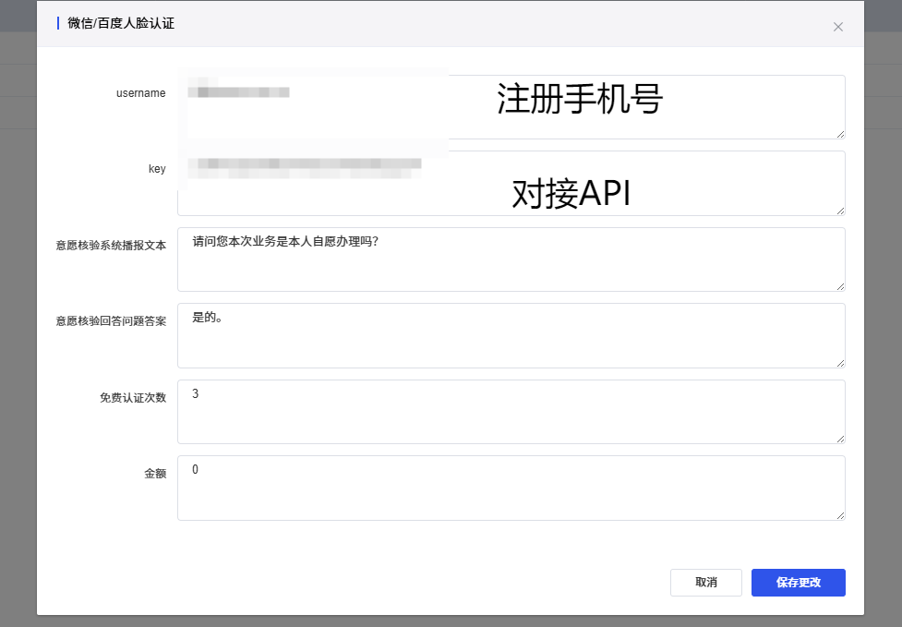This screenshot has height=627, width=902.
Task: Click resize grip of 意愿核验系统播报文本 box
Action: (840, 286)
